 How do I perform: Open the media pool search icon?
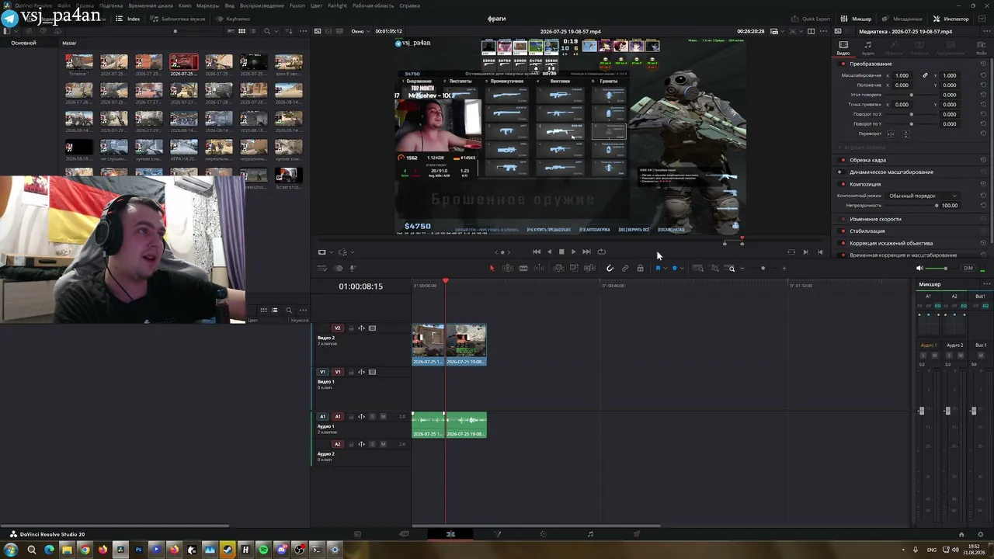click(267, 31)
